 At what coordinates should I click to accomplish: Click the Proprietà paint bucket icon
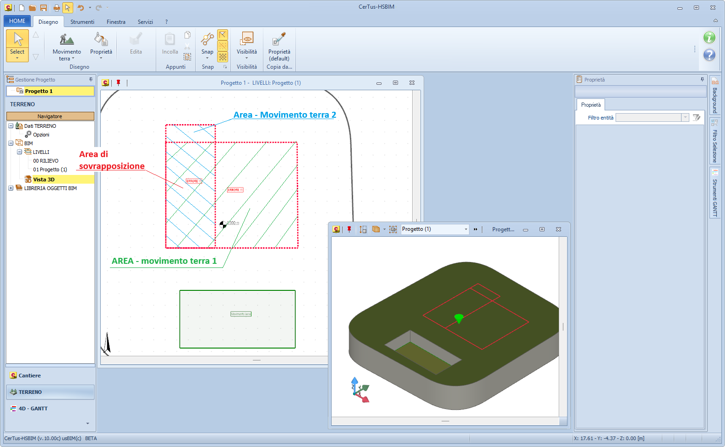101,40
